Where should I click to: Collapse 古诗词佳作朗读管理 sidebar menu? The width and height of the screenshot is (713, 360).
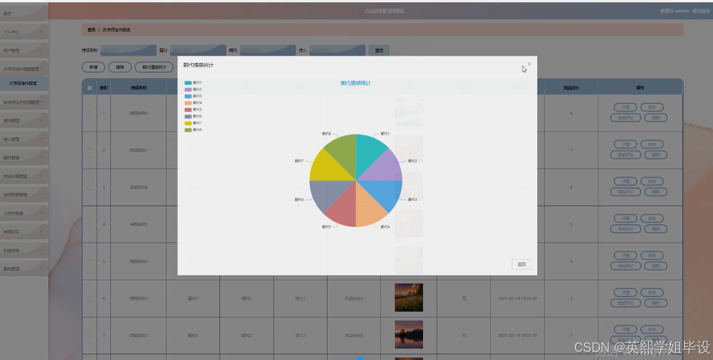[24, 69]
